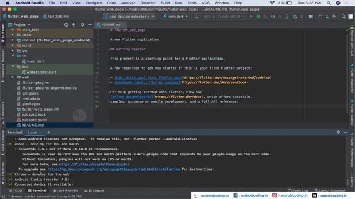Viewport: 355px width, 199px height.
Task: Open the Project tool window sidebar tab
Action: 3,33
